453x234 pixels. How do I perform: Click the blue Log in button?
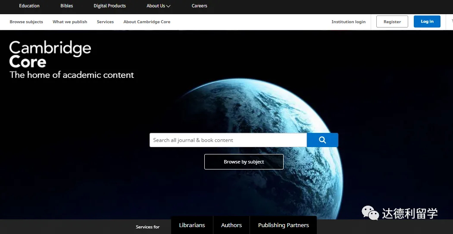427,22
